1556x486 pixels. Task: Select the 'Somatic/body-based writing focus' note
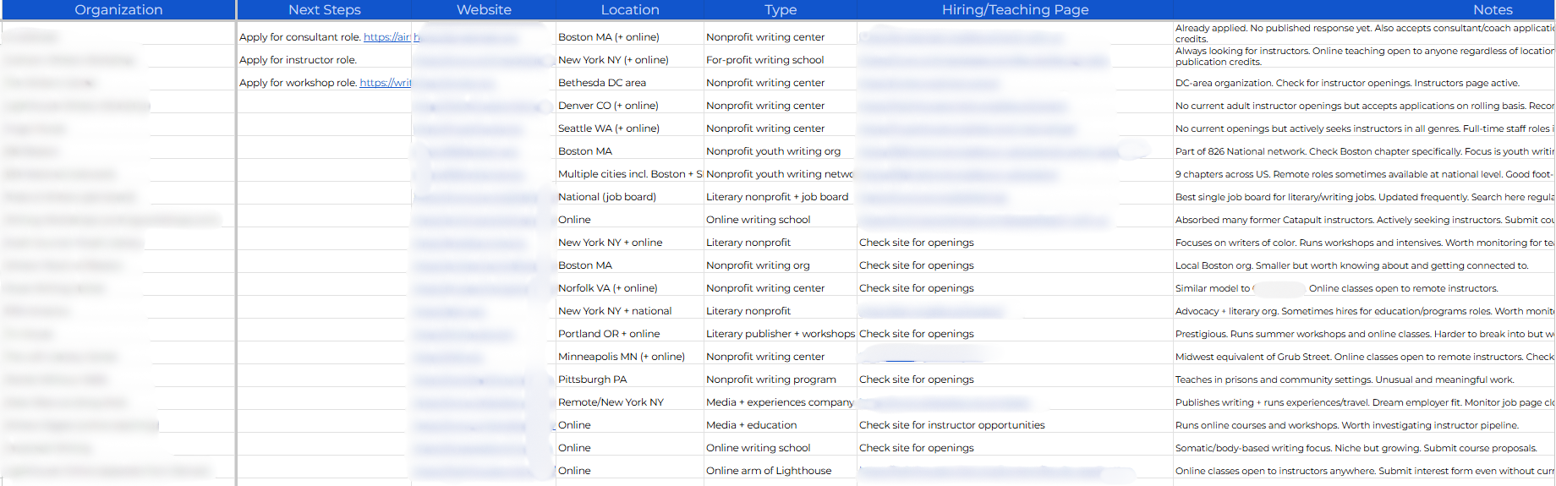pyautogui.click(x=1365, y=448)
